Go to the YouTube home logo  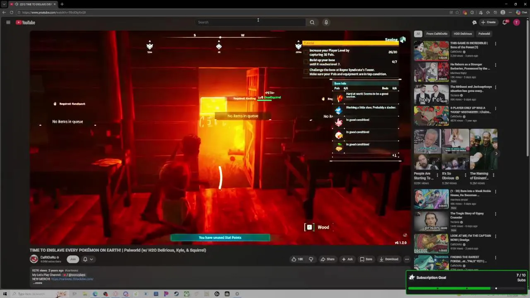(26, 22)
